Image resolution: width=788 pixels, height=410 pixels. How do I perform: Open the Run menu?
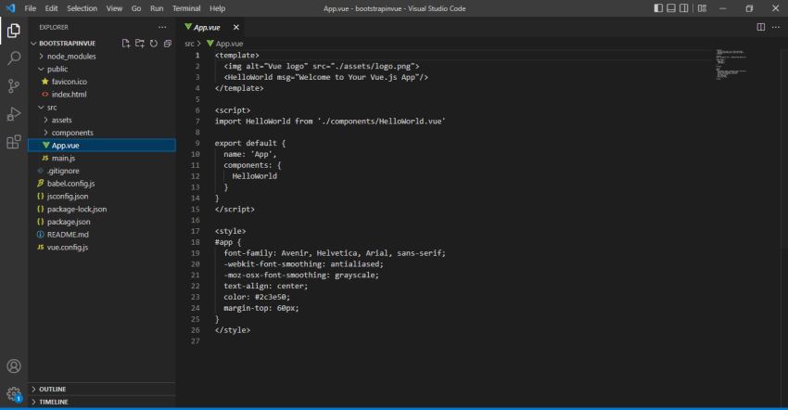pyautogui.click(x=157, y=8)
